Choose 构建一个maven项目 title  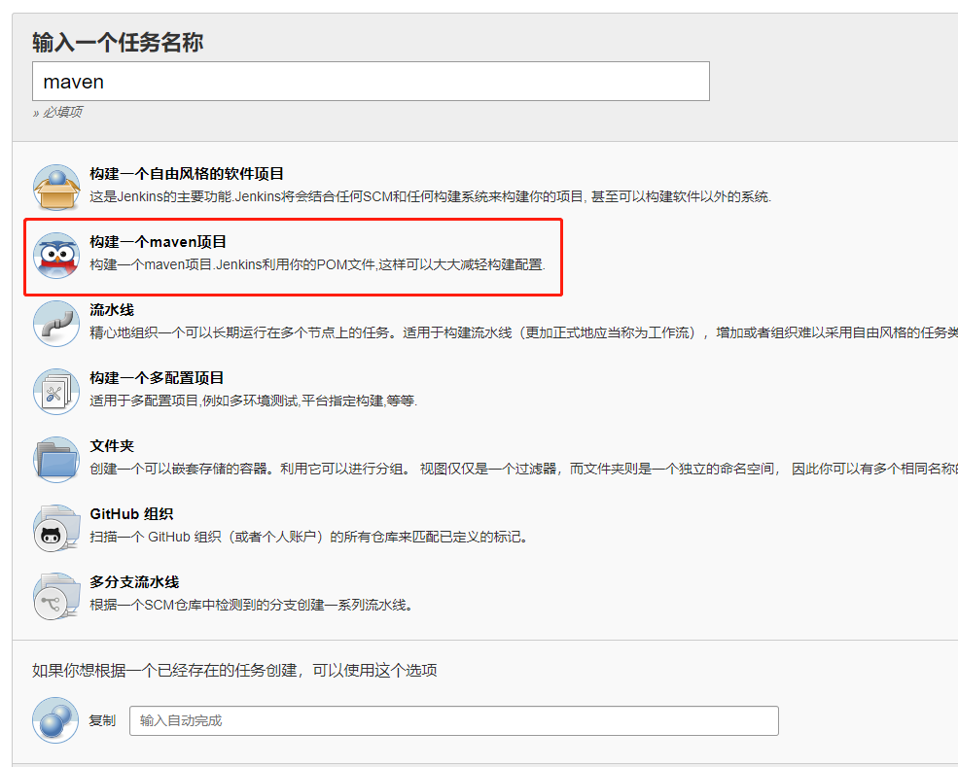click(x=159, y=242)
